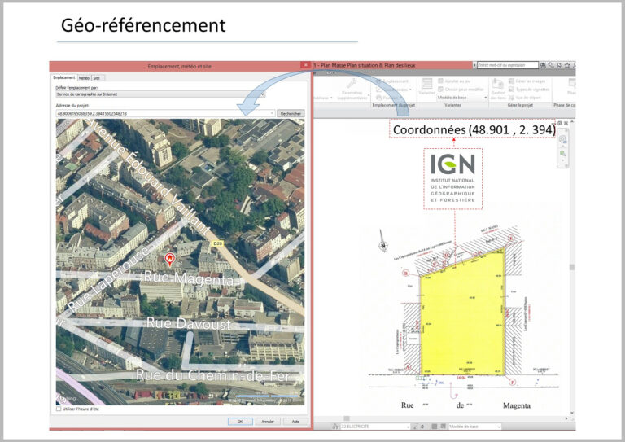The width and height of the screenshot is (625, 442).
Task: Switch to the Météo tab
Action: tap(84, 77)
